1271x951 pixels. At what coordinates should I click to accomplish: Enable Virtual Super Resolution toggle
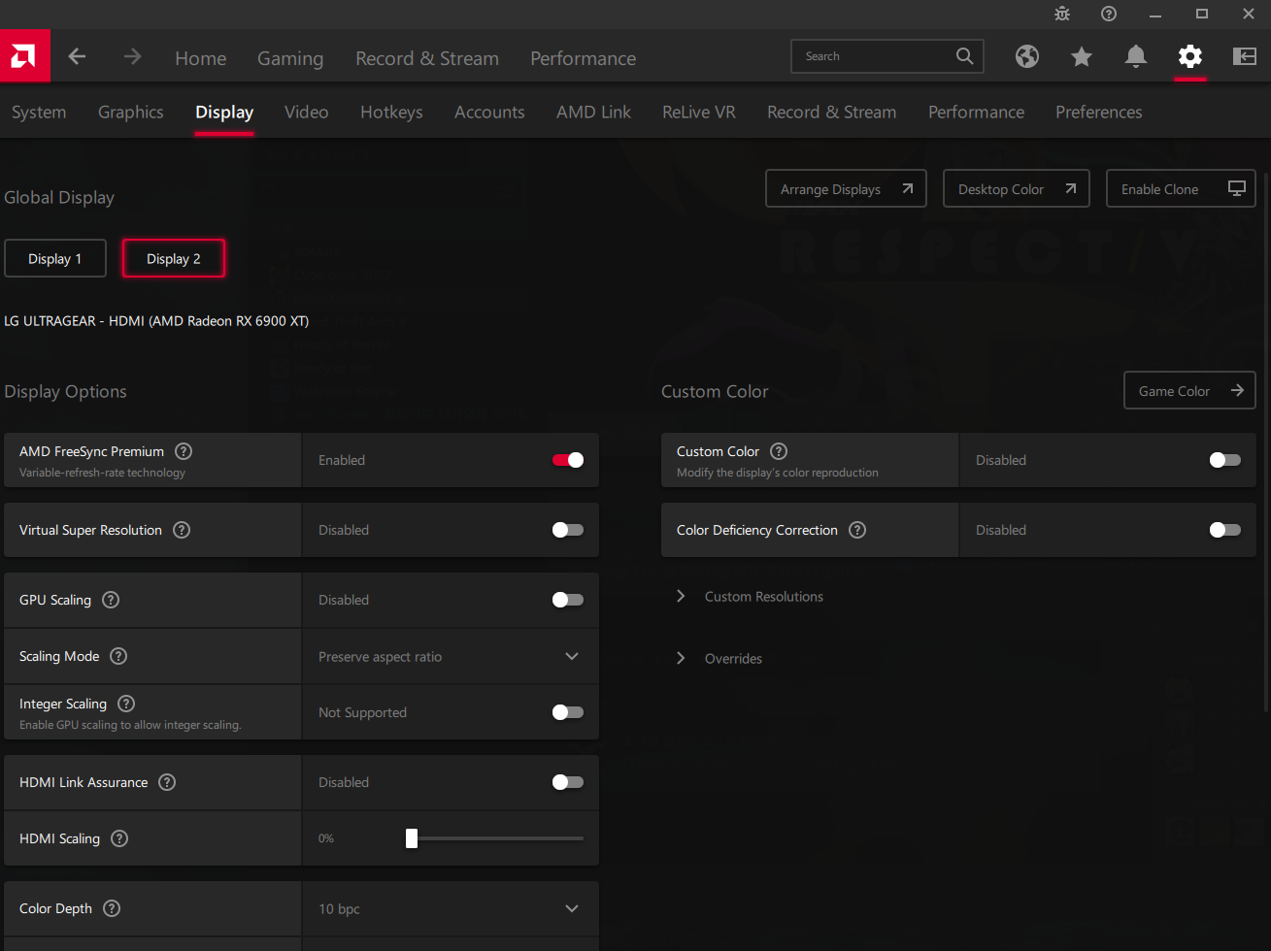[x=568, y=530]
